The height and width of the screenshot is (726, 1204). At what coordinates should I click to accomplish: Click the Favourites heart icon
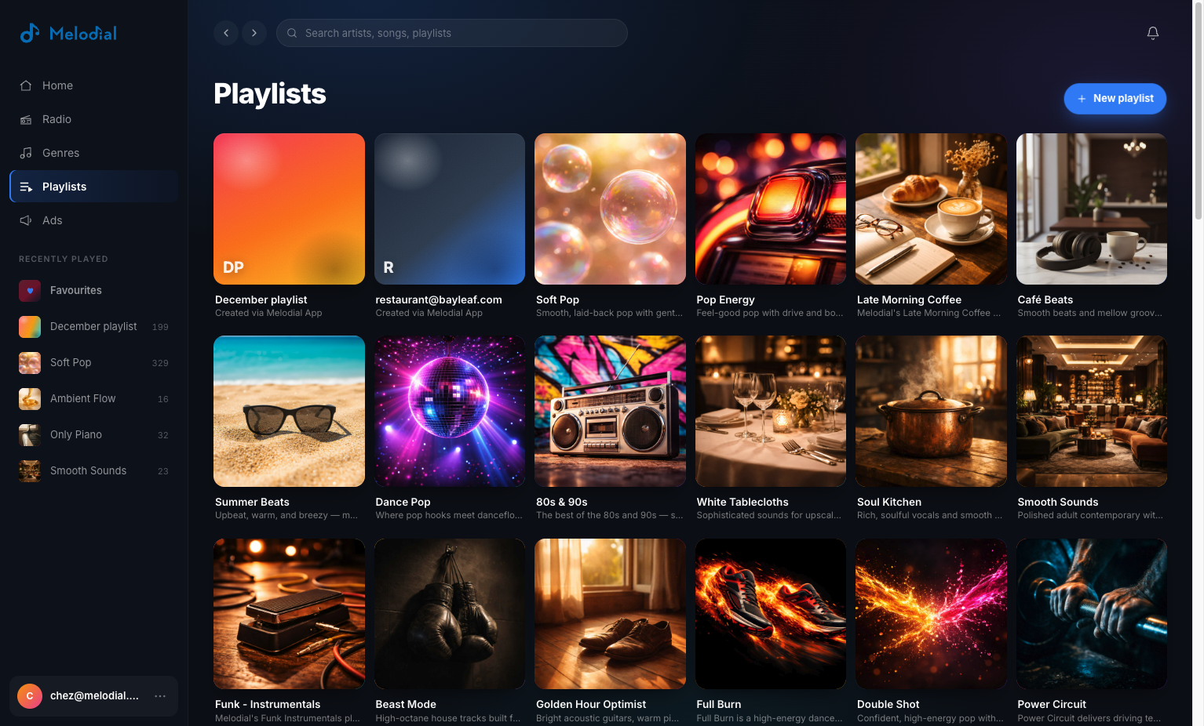30,290
